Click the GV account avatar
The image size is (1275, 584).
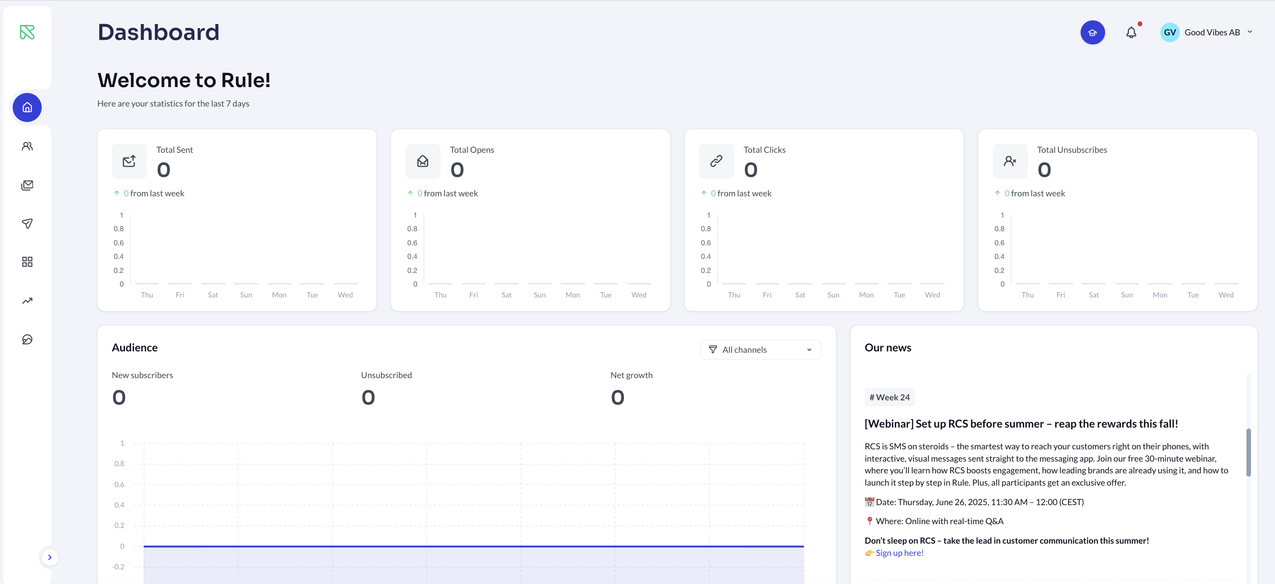click(x=1169, y=33)
